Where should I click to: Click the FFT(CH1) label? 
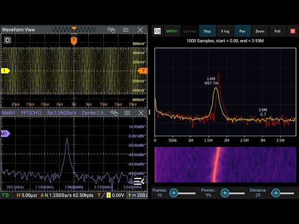(x=31, y=113)
